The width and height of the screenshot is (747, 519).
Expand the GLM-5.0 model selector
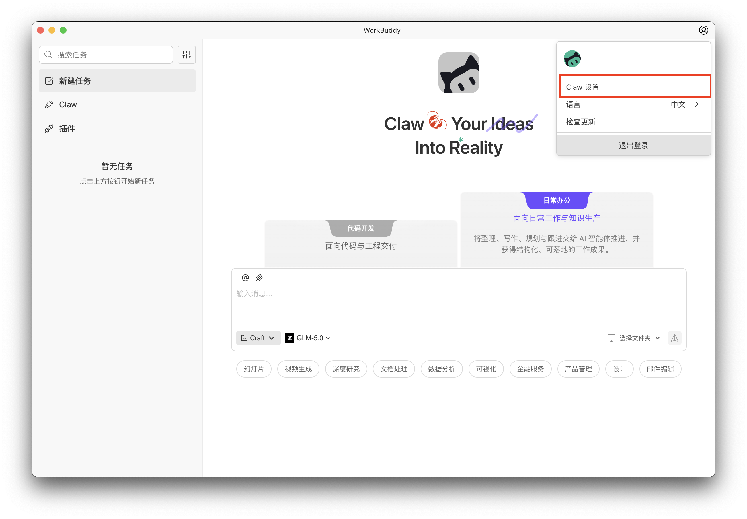pyautogui.click(x=307, y=338)
